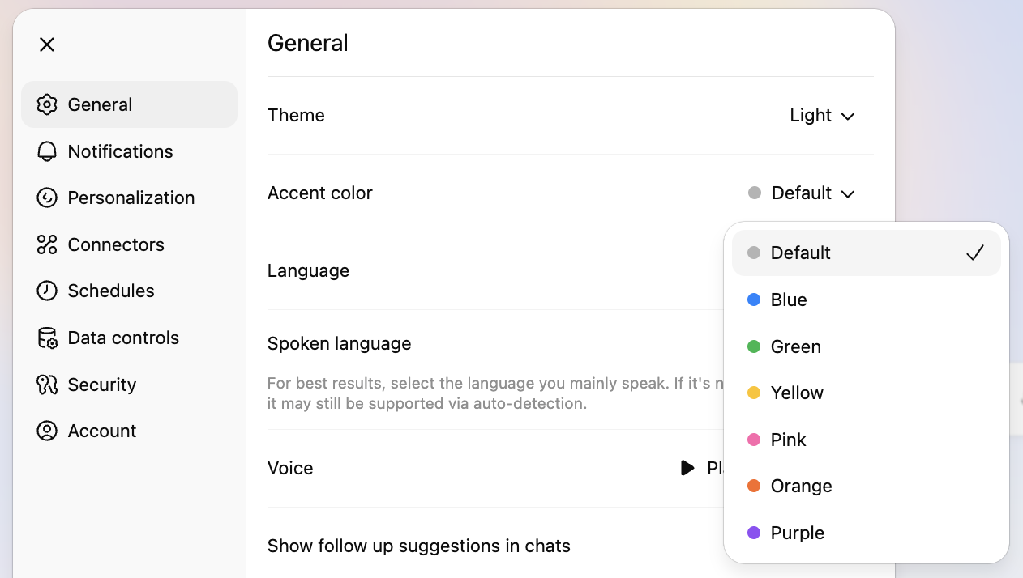
Task: Choose Orange accent color
Action: click(x=866, y=486)
